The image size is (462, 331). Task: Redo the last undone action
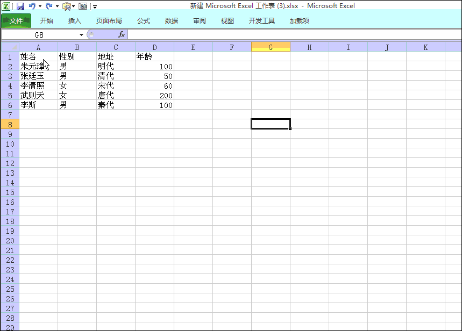tap(49, 6)
